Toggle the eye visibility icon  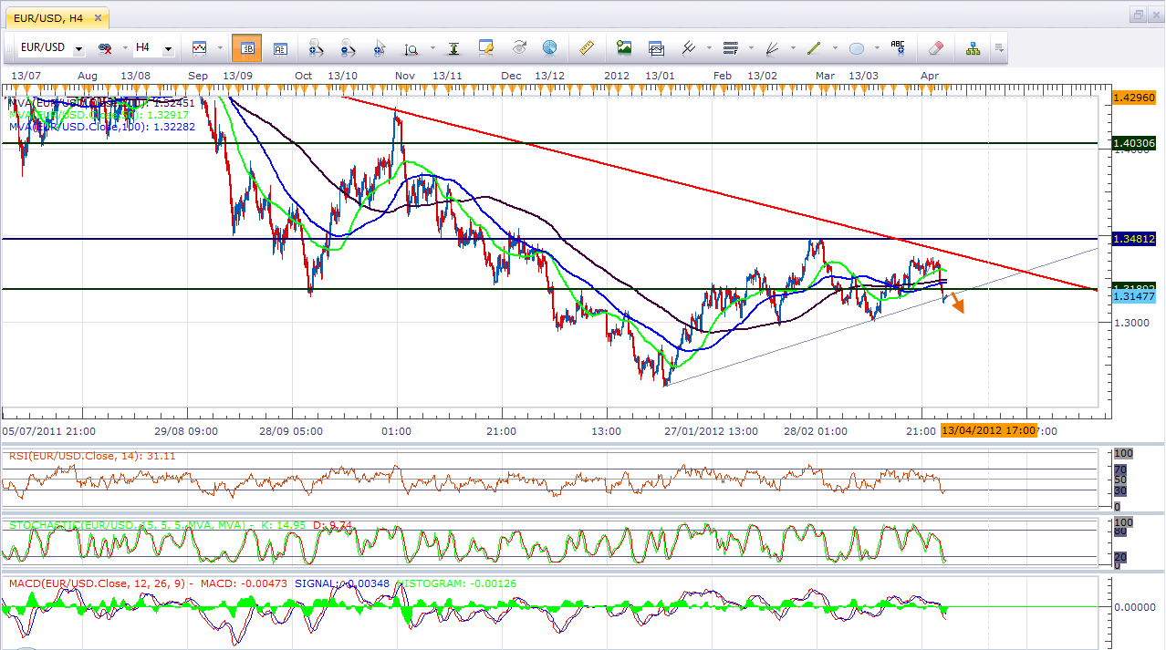pyautogui.click(x=519, y=47)
